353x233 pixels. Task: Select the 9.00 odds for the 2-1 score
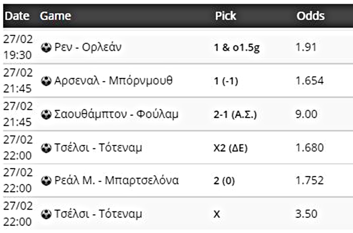(x=307, y=114)
